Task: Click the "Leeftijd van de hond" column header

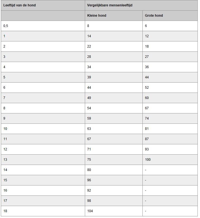Action: tap(19, 5)
